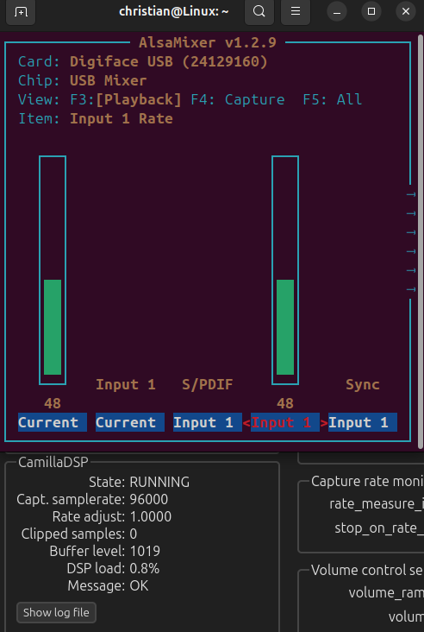
Task: Click the stop_on_rate setting label
Action: pos(379,528)
